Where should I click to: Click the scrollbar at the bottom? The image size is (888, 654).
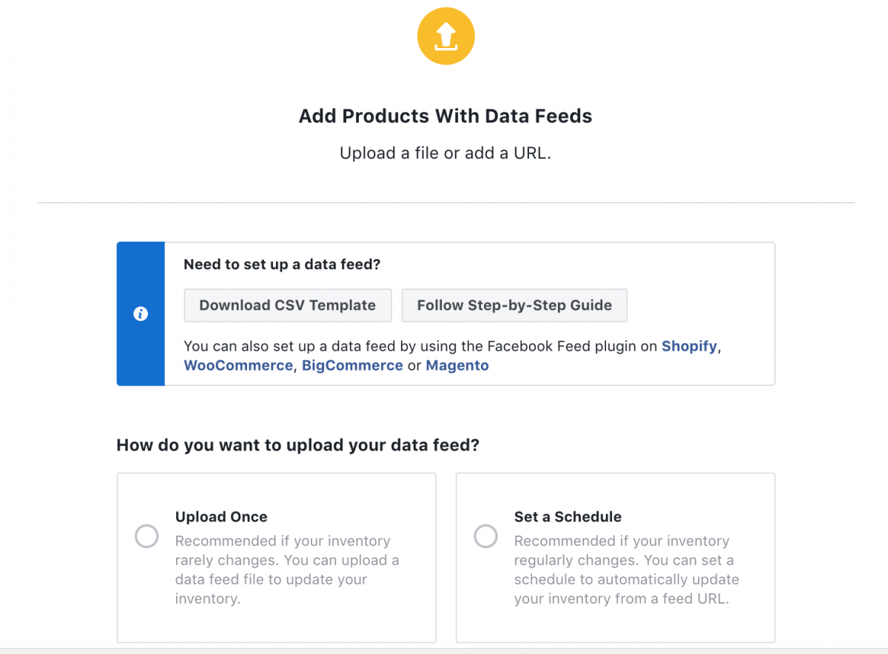[444, 650]
